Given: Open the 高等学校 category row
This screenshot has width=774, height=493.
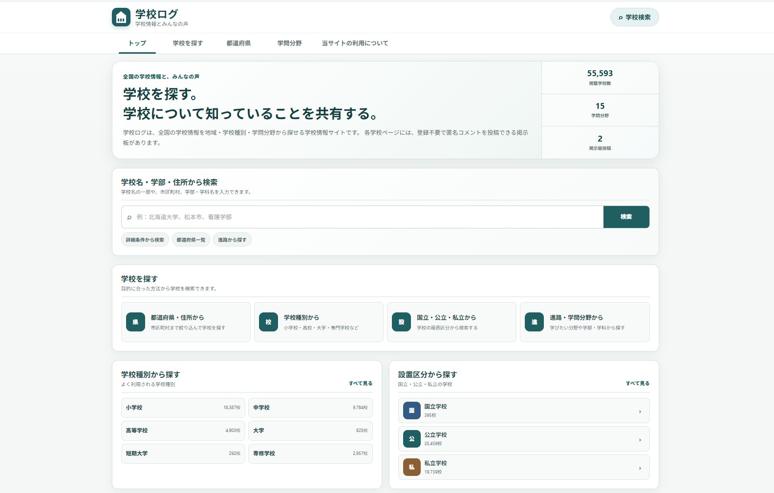Looking at the screenshot, I should tap(183, 431).
